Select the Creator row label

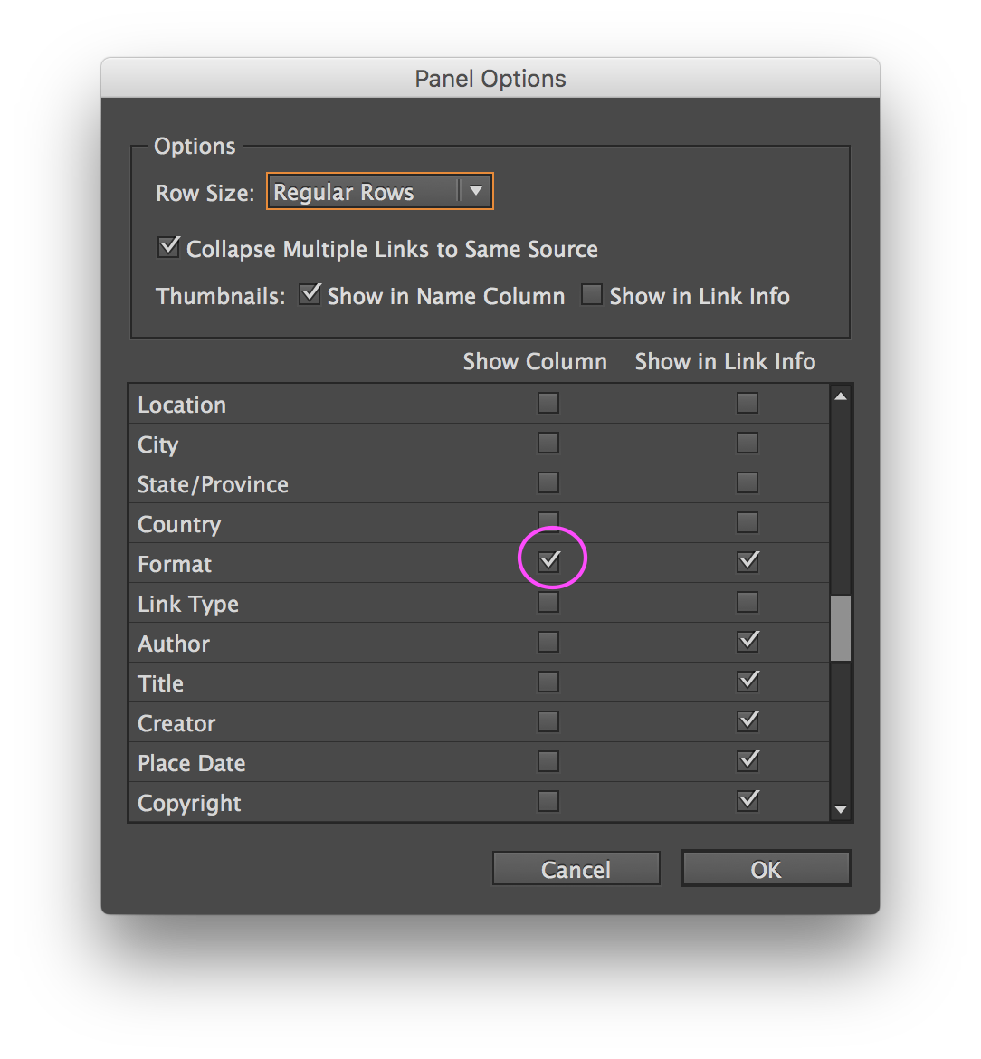click(x=176, y=723)
